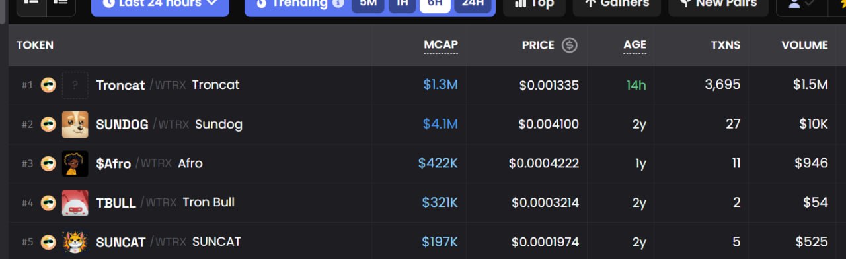Image resolution: width=846 pixels, height=259 pixels.
Task: Click the TBULL red bull logo
Action: tap(75, 202)
